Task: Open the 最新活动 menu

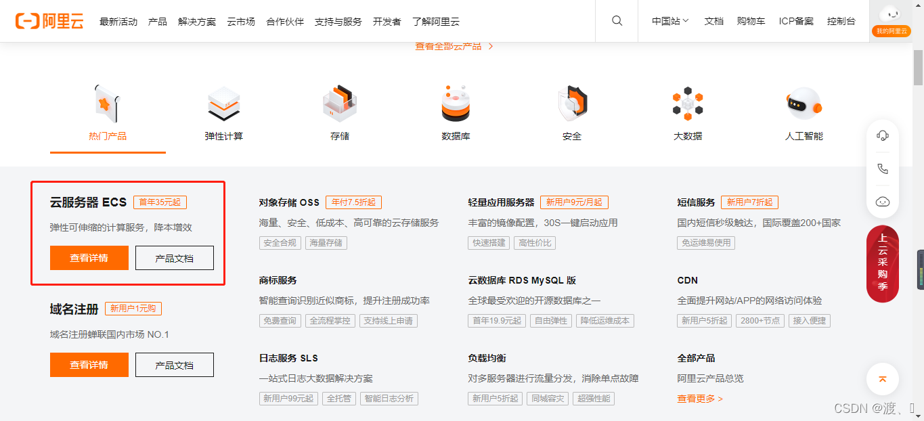Action: pos(118,22)
